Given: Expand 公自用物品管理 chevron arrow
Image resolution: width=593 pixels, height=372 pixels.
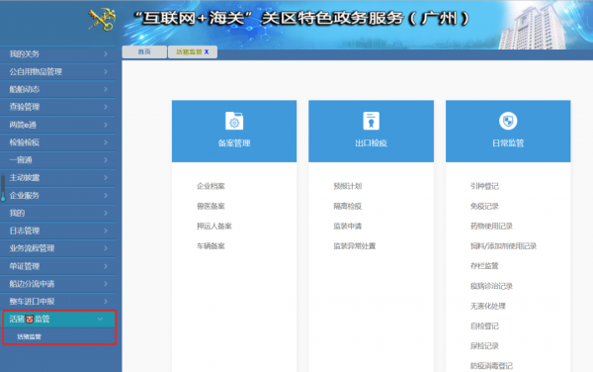Looking at the screenshot, I should point(106,71).
